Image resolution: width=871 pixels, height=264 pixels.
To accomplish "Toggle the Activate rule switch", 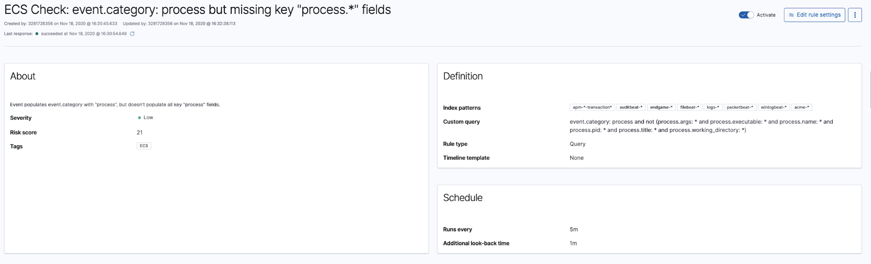I will tap(746, 15).
